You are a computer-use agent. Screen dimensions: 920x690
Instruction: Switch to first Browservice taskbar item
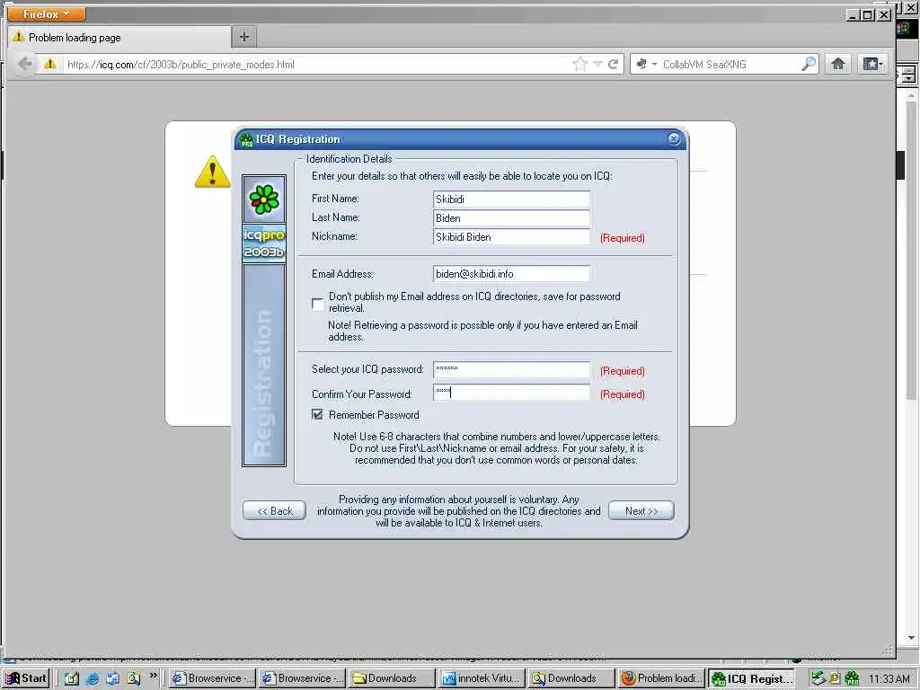tap(214, 678)
